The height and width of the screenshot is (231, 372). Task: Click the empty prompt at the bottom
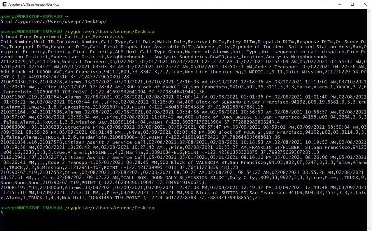[x=2, y=213]
